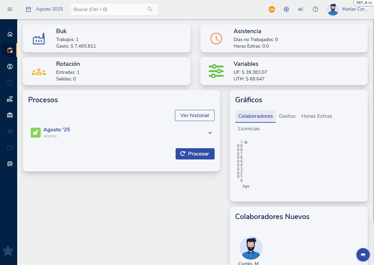Open the hand-with-heart benefits icon in sidebar
The width and height of the screenshot is (374, 265).
[x=10, y=99]
